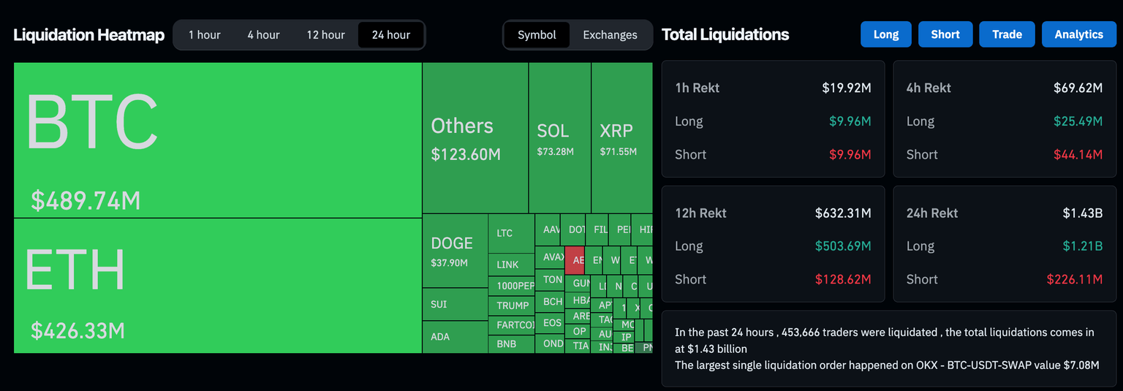1123x391 pixels.
Task: Open the Trade button
Action: click(1007, 34)
